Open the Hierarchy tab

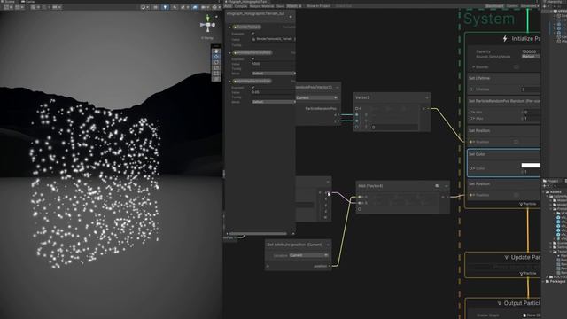pos(555,2)
